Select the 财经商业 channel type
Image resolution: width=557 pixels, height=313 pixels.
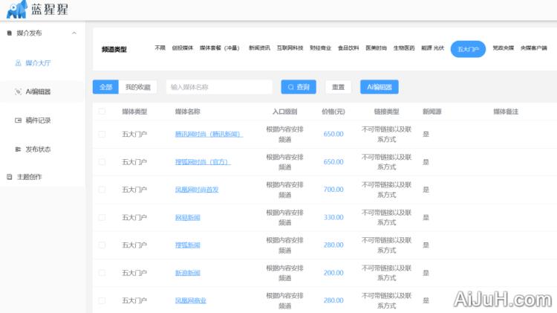click(x=320, y=48)
